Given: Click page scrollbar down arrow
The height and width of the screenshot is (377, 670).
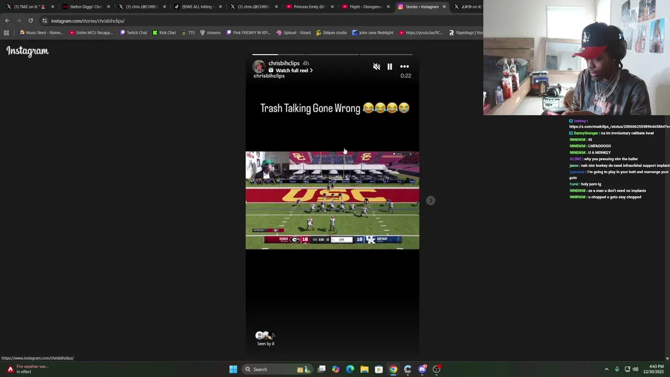Looking at the screenshot, I should coord(667,358).
